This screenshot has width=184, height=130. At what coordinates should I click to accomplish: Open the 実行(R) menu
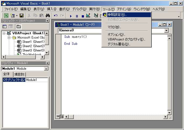[94, 9]
